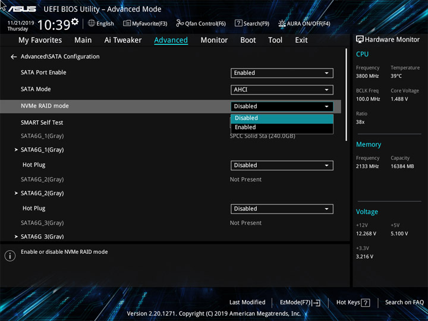Open the Boot tab
This screenshot has height=321, width=428.
(248, 40)
